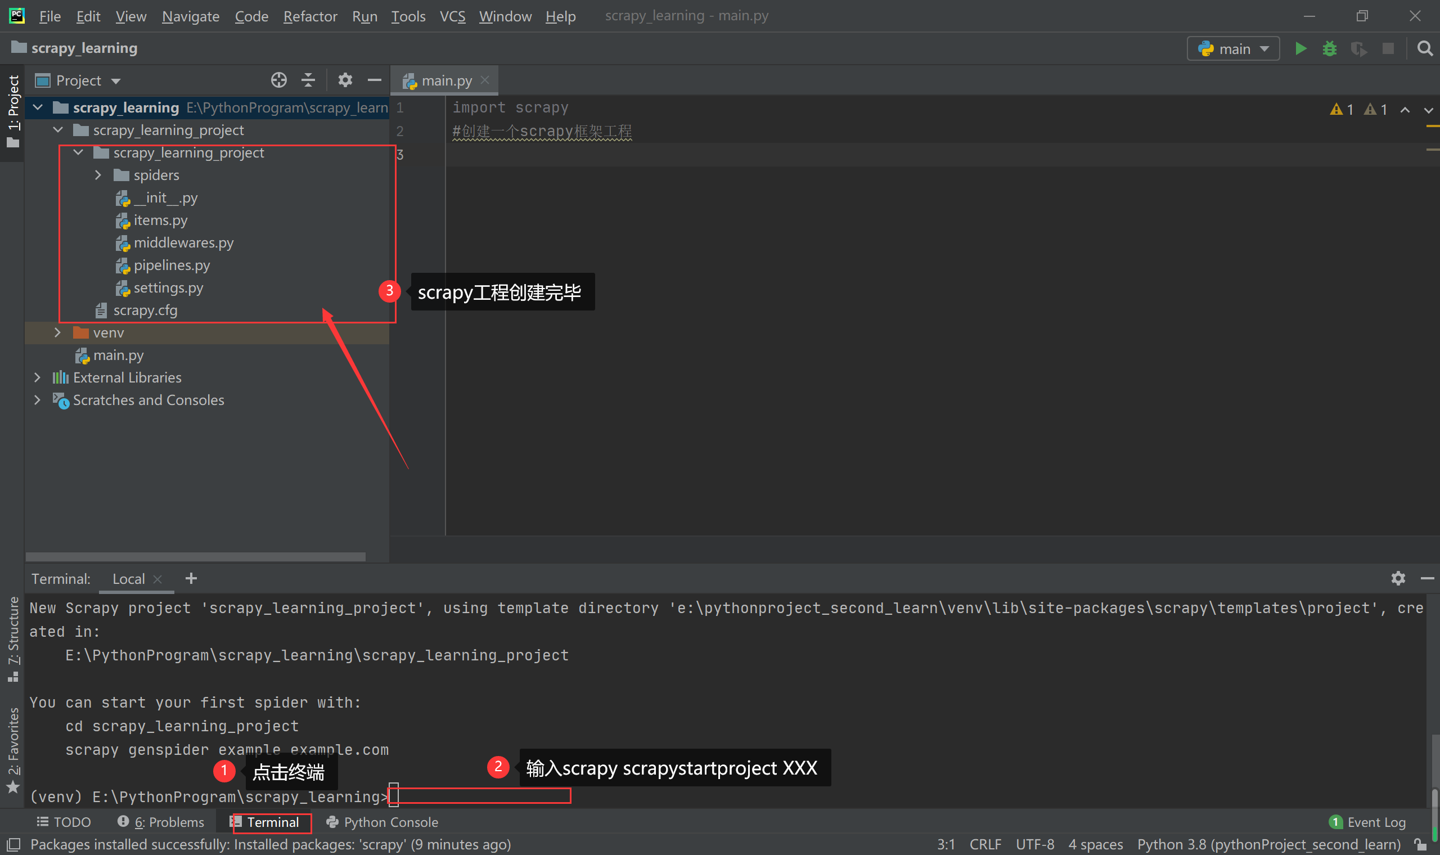Viewport: 1440px width, 855px height.
Task: Open the Tools menu
Action: [408, 16]
